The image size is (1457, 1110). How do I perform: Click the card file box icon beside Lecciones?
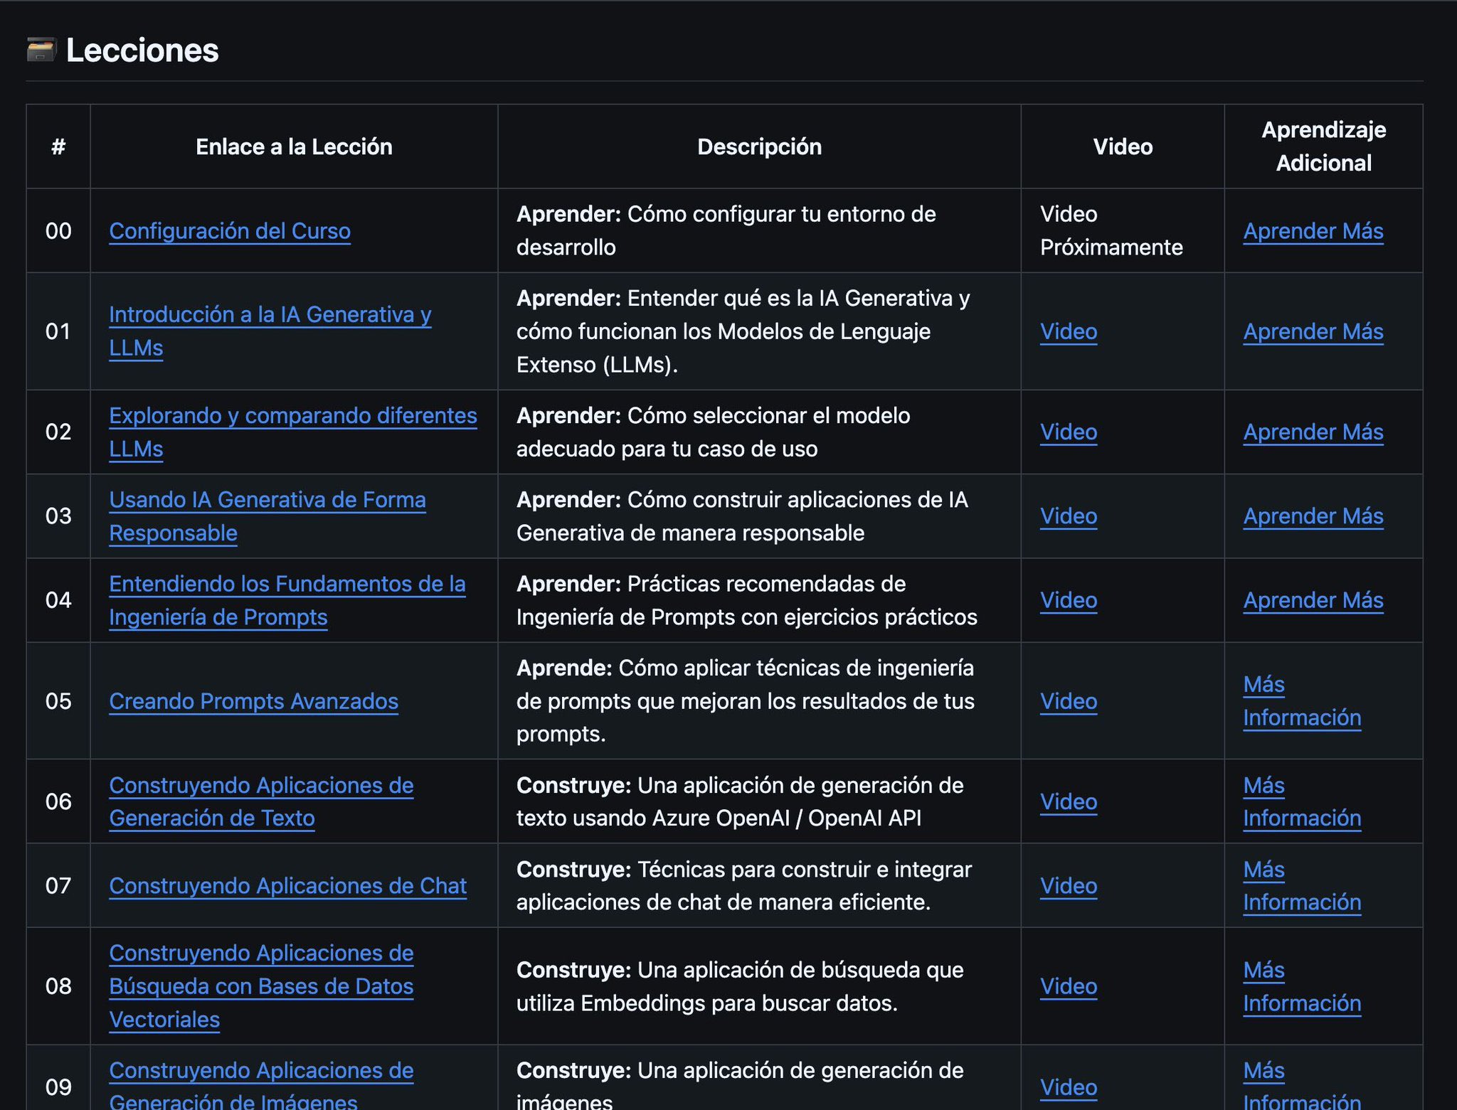click(x=41, y=50)
